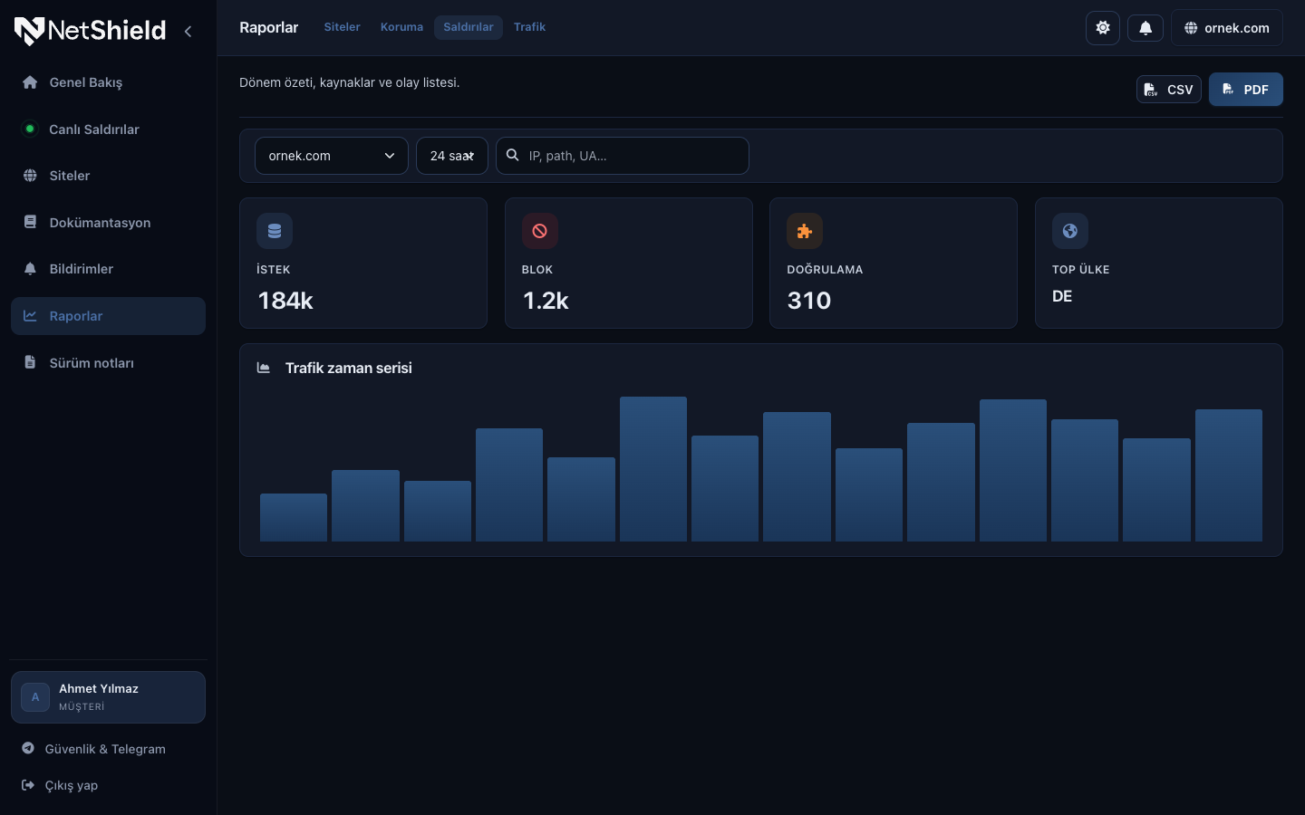The width and height of the screenshot is (1305, 815).
Task: Click the magnifier icon in the search field
Action: coord(512,155)
